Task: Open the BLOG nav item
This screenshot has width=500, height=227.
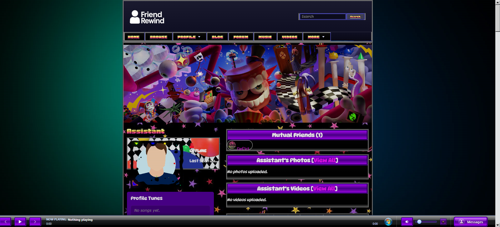Action: [x=217, y=37]
